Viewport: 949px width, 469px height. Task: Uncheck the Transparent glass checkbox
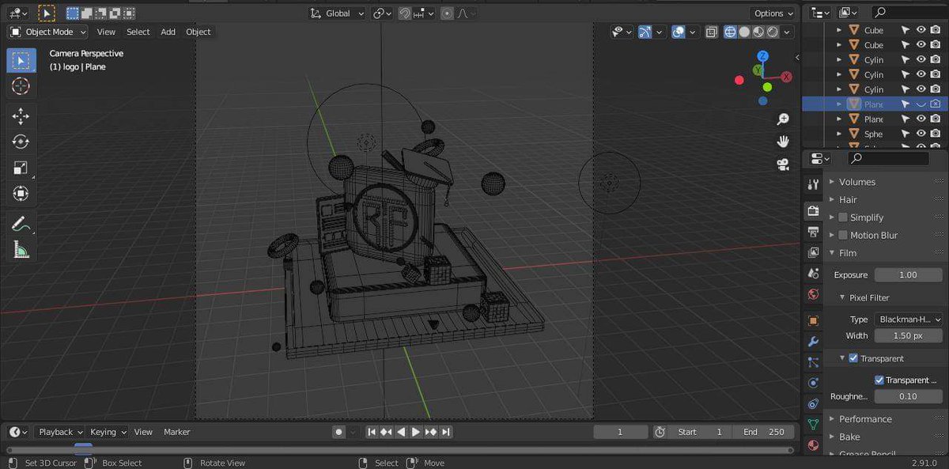pyautogui.click(x=879, y=380)
